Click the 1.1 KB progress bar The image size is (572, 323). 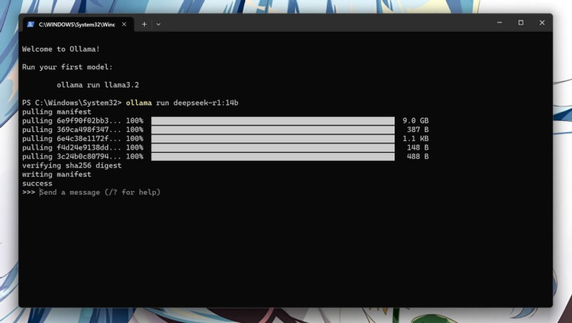pos(273,138)
